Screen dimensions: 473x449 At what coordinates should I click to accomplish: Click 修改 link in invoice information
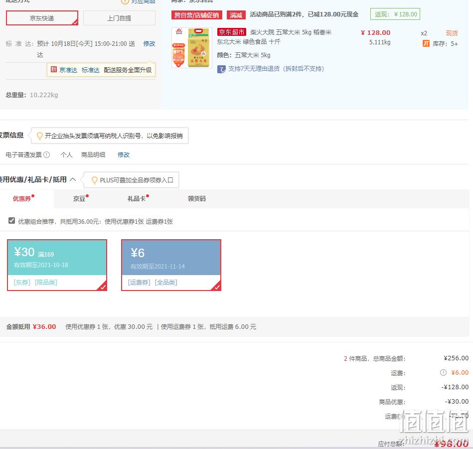click(x=124, y=154)
